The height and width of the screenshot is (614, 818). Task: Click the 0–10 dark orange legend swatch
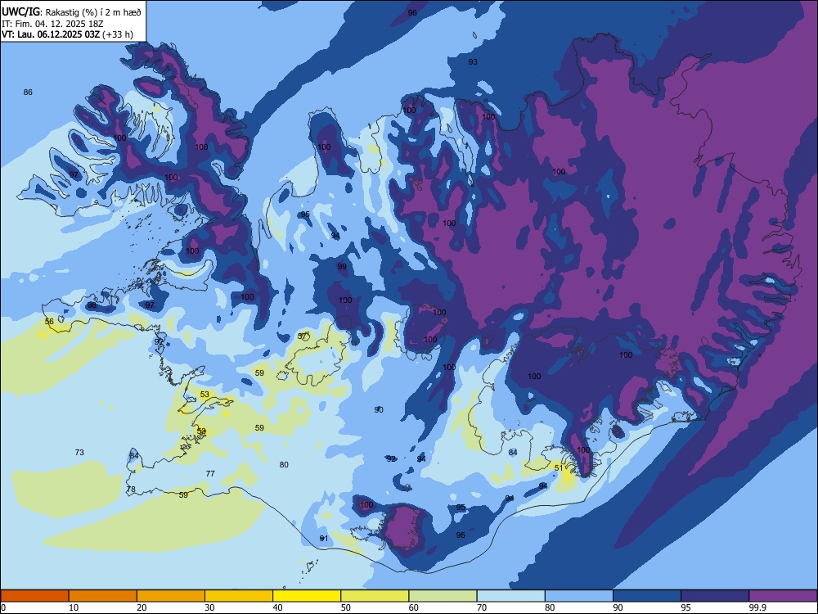coord(34,596)
